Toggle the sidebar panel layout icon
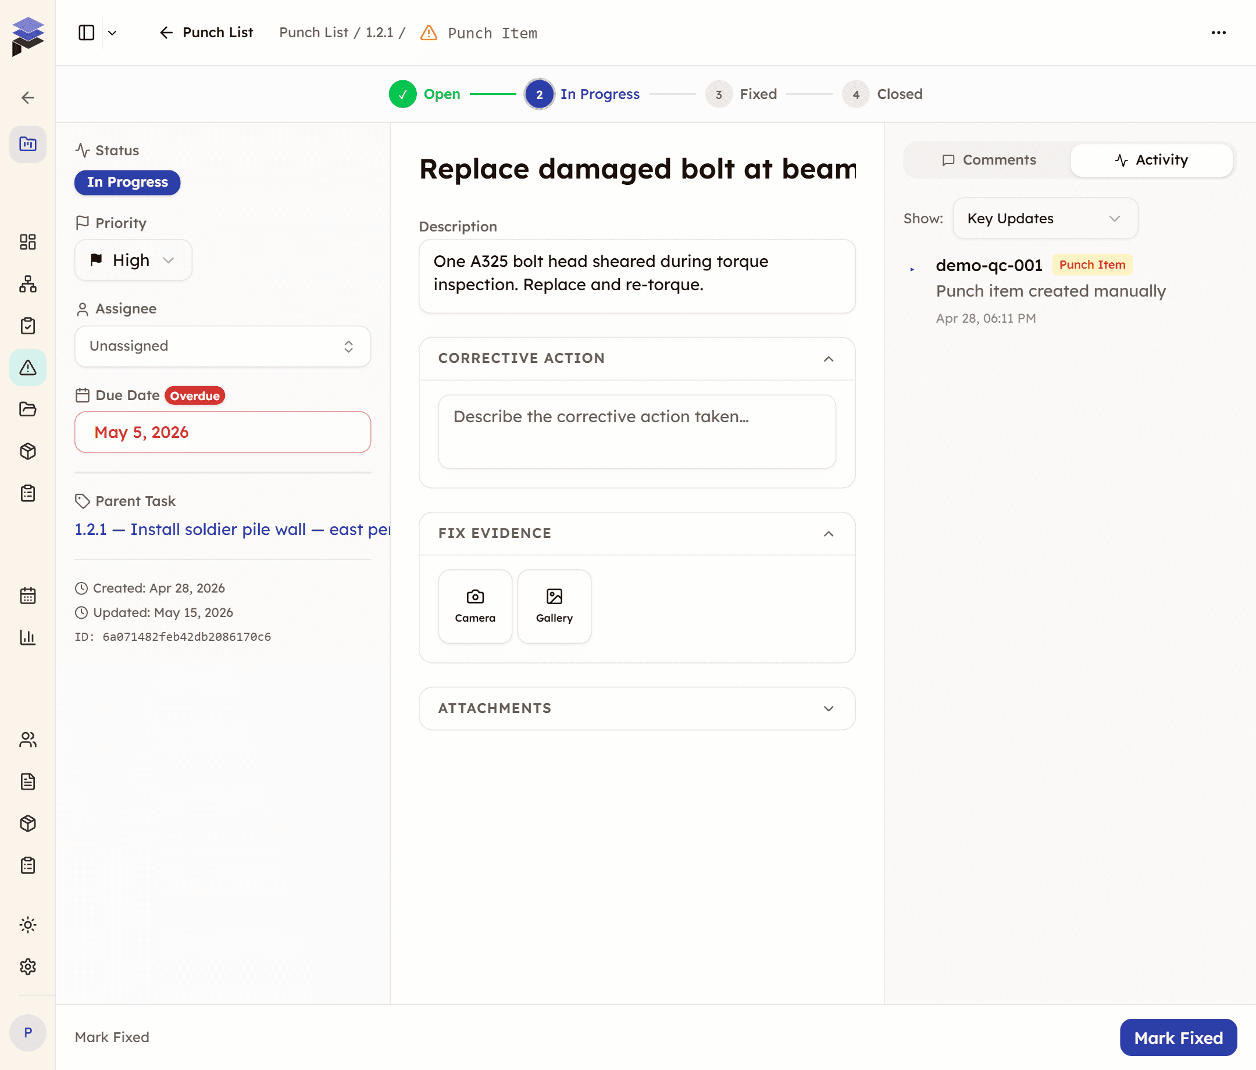This screenshot has height=1070, width=1256. click(x=87, y=33)
